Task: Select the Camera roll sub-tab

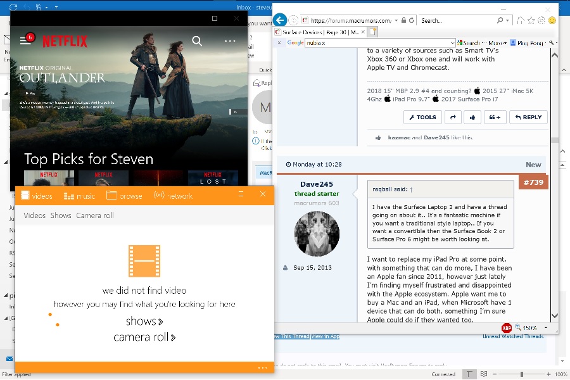Action: tap(95, 215)
